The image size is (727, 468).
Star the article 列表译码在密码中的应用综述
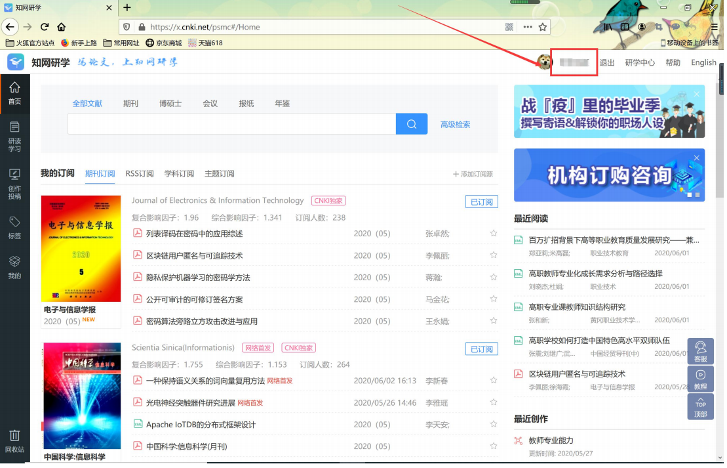[494, 234]
